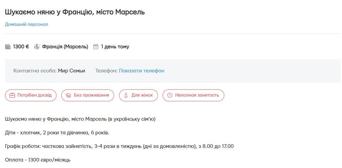Click the wallet salary icon
342x168 pixels.
8,47
